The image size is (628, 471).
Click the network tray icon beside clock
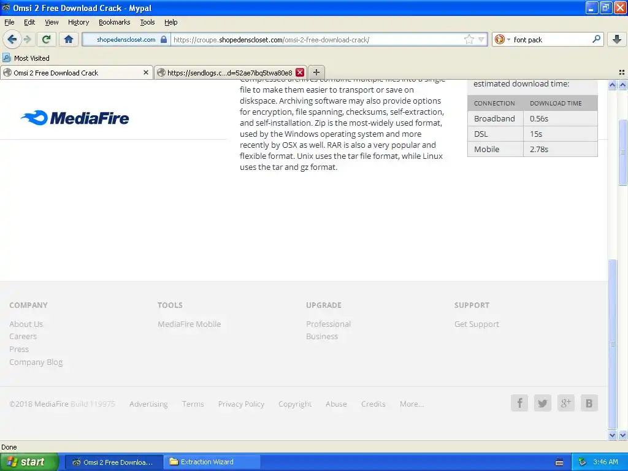pos(582,462)
